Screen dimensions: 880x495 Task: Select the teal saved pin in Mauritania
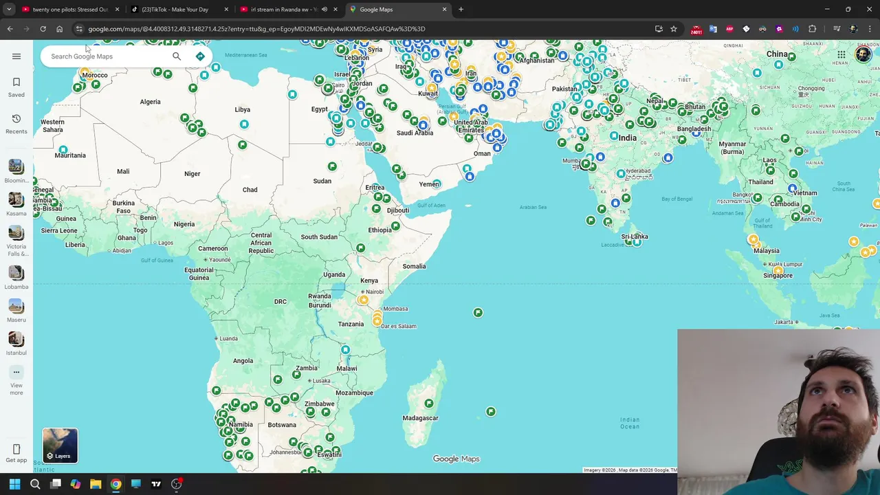(63, 149)
